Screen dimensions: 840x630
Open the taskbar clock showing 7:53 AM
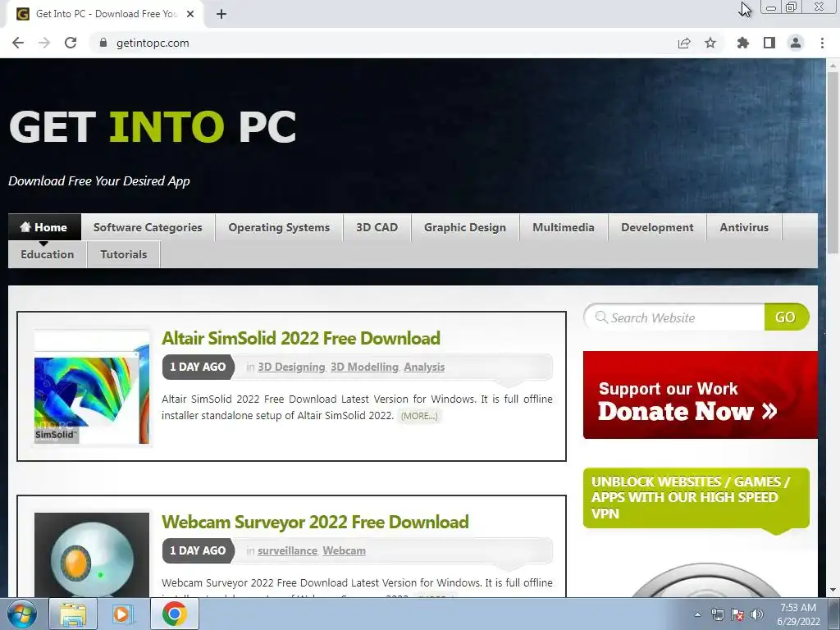[798, 614]
